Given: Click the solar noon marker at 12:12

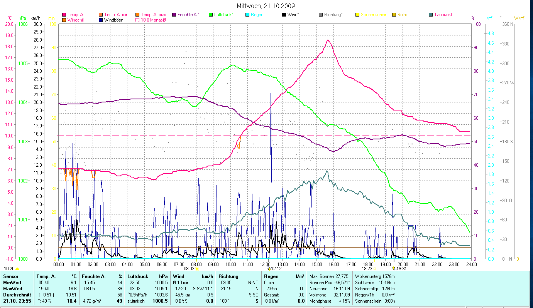Looking at the screenshot, I should pos(269,269).
